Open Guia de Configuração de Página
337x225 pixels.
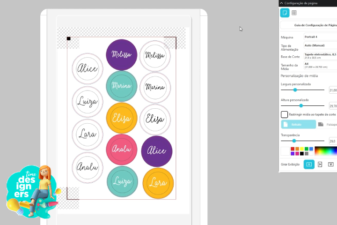(309, 25)
